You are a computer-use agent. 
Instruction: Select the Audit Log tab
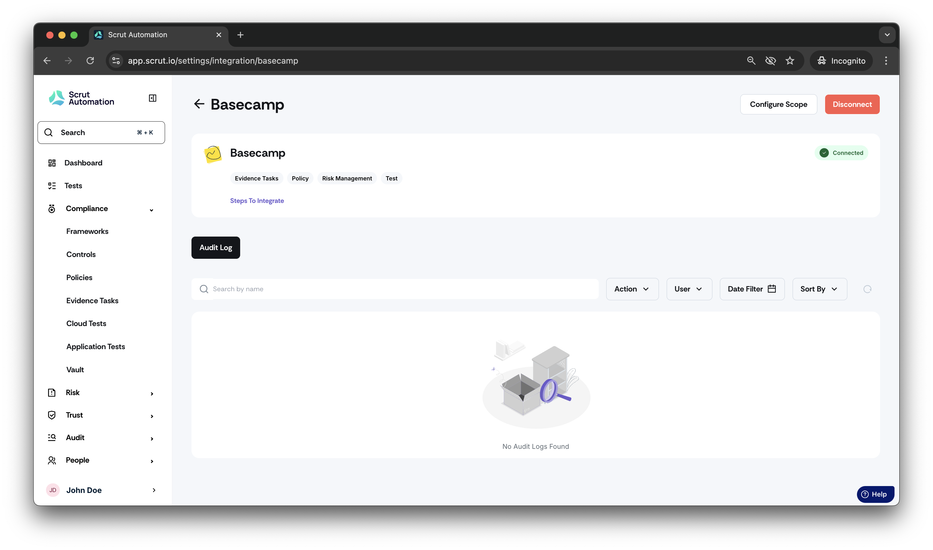pyautogui.click(x=216, y=248)
